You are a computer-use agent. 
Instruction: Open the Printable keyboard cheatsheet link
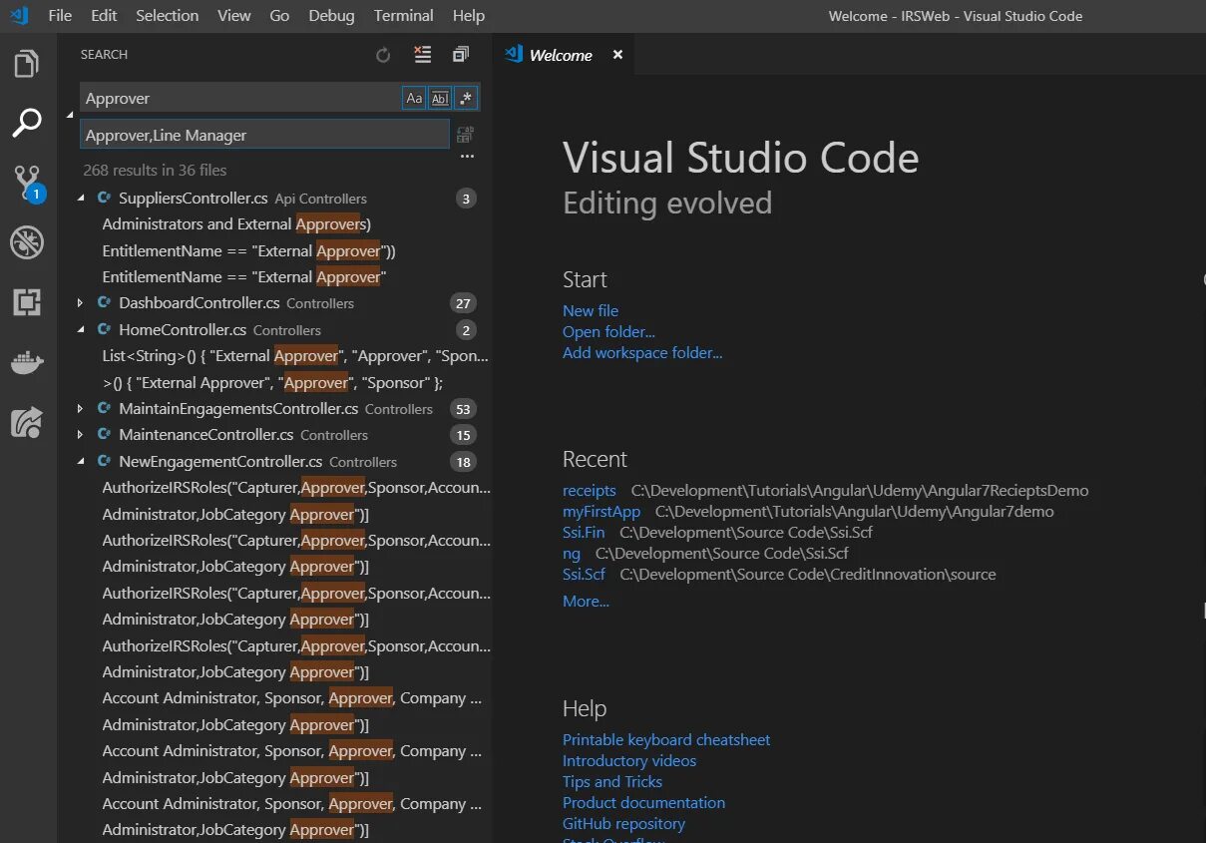tap(665, 740)
